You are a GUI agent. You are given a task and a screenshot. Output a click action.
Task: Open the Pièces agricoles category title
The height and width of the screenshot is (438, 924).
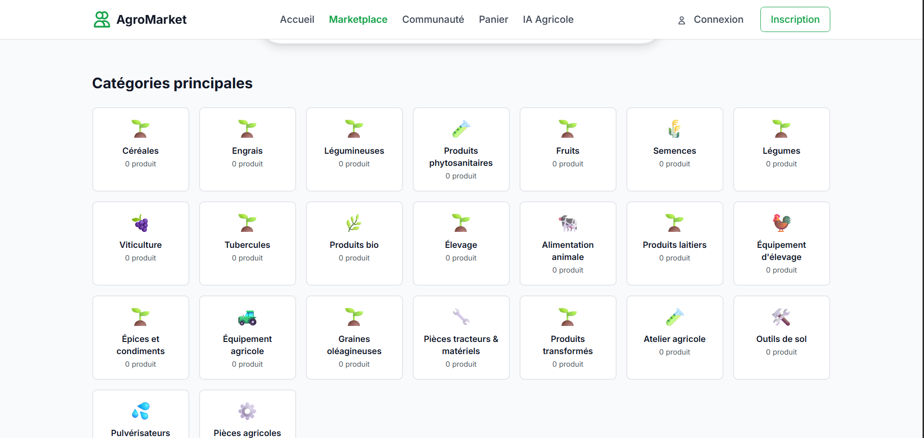point(248,433)
